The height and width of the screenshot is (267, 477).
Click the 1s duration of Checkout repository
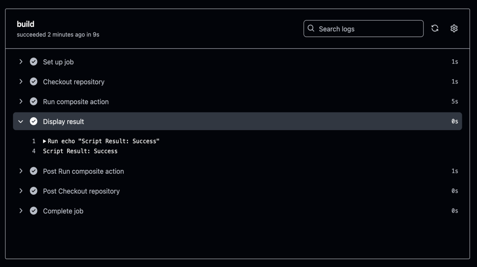(x=455, y=81)
